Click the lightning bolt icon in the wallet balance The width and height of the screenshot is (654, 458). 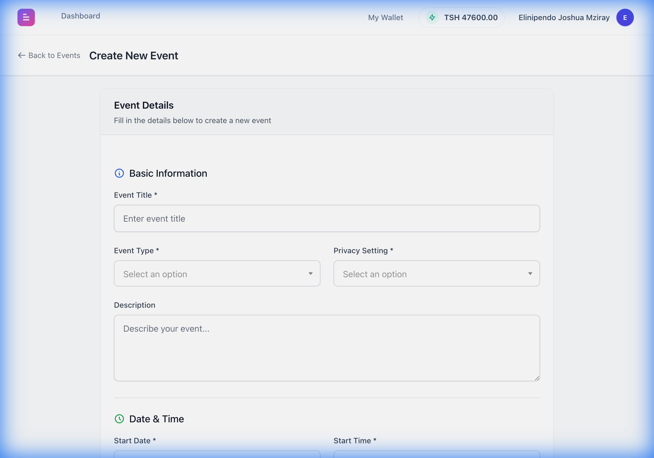(432, 17)
